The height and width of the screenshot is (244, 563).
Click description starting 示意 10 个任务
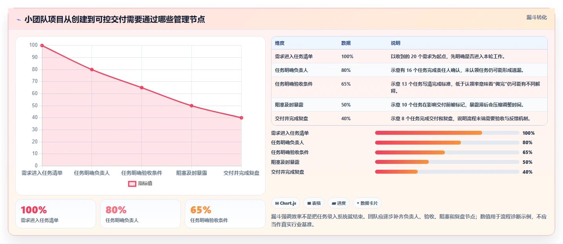[x=457, y=105]
